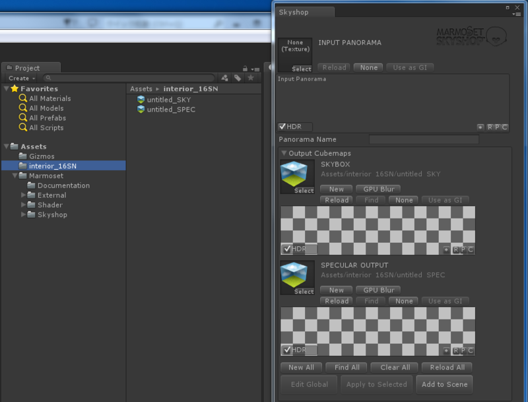Expand the External folder
The width and height of the screenshot is (528, 402).
[23, 195]
